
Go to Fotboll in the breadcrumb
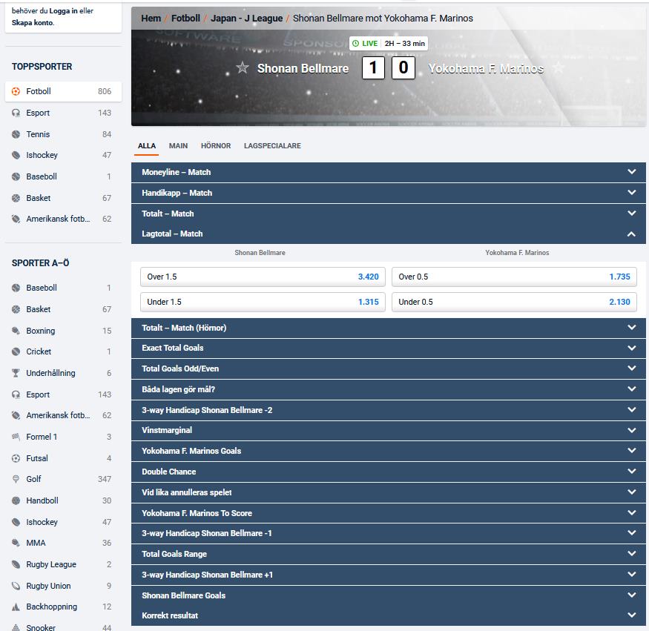185,19
